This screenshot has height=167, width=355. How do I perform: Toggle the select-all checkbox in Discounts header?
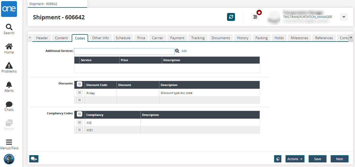coord(79,84)
